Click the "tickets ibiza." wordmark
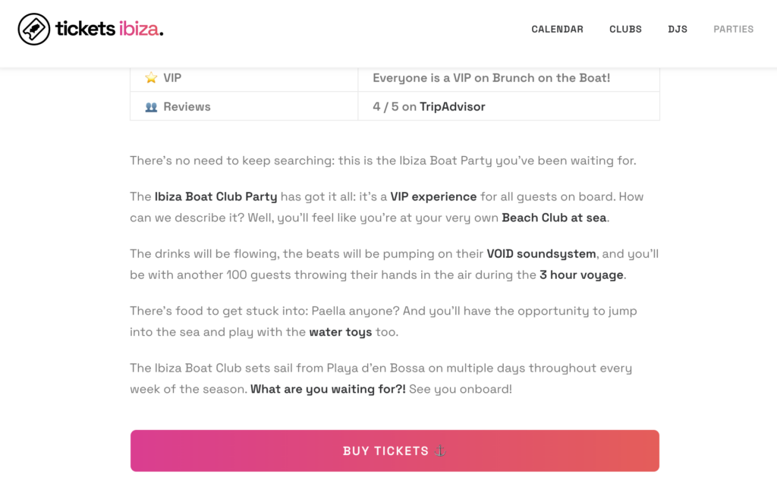The height and width of the screenshot is (483, 777). (109, 30)
